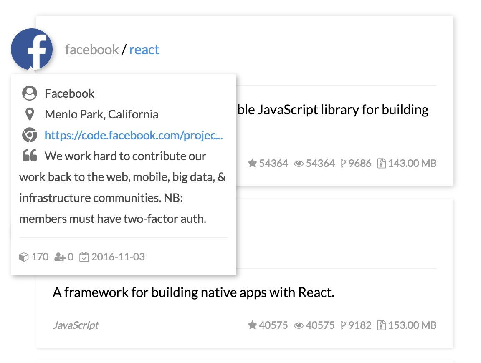Open the react repository link
Screen dimensions: 481x363
144,50
